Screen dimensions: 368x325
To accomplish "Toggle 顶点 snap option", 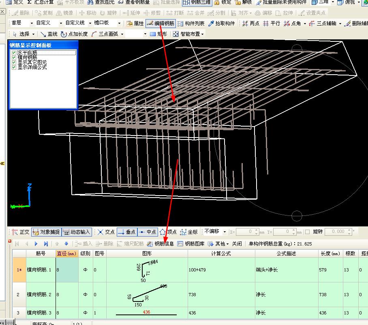I will tap(168, 232).
